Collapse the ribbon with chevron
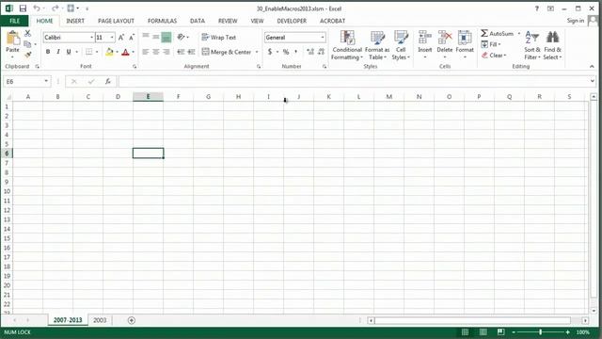 click(x=592, y=67)
